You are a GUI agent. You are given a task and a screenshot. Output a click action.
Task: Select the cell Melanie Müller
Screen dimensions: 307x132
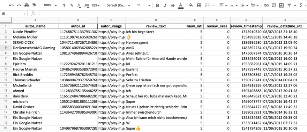pos(35,37)
